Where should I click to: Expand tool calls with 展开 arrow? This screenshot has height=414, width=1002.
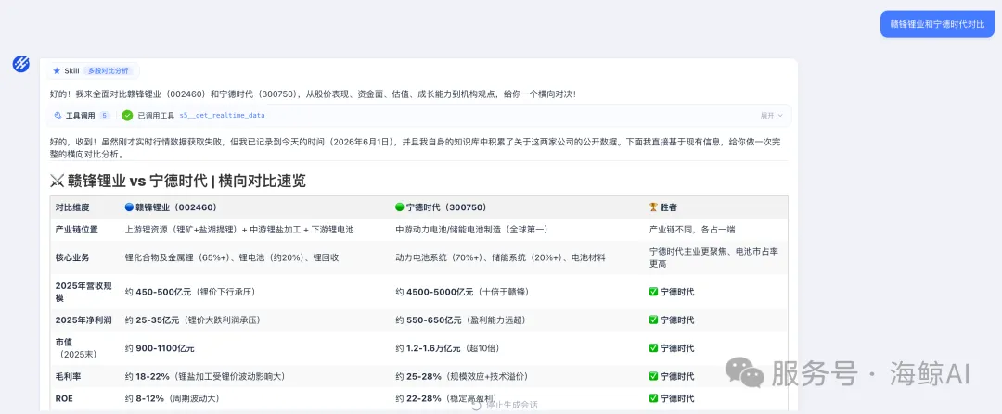[x=771, y=116]
